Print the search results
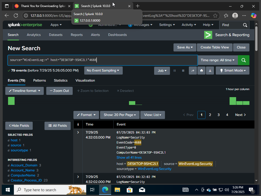This screenshot has height=196, width=261. click(201, 71)
